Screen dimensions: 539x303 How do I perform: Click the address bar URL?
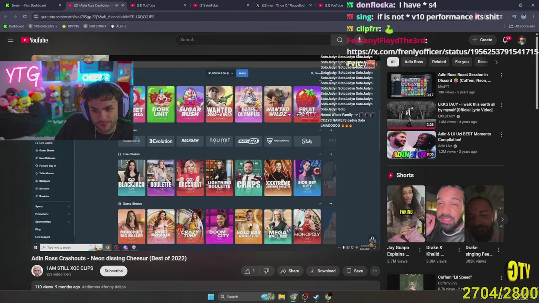(x=98, y=16)
